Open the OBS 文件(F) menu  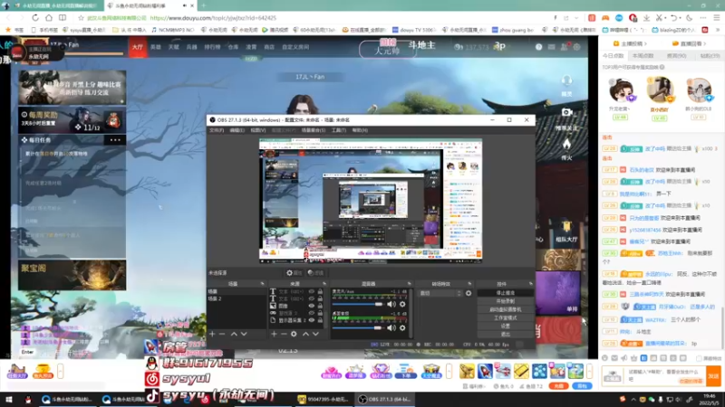(x=217, y=130)
